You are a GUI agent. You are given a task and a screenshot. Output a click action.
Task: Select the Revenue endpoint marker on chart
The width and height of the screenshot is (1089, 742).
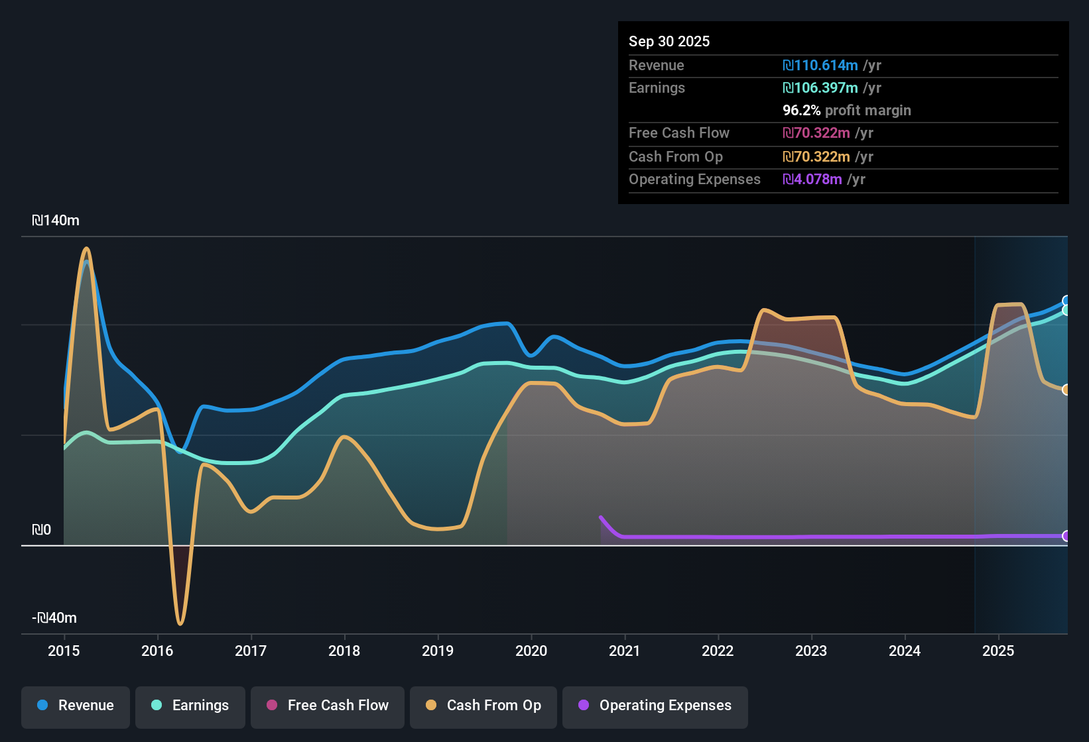tap(1066, 300)
